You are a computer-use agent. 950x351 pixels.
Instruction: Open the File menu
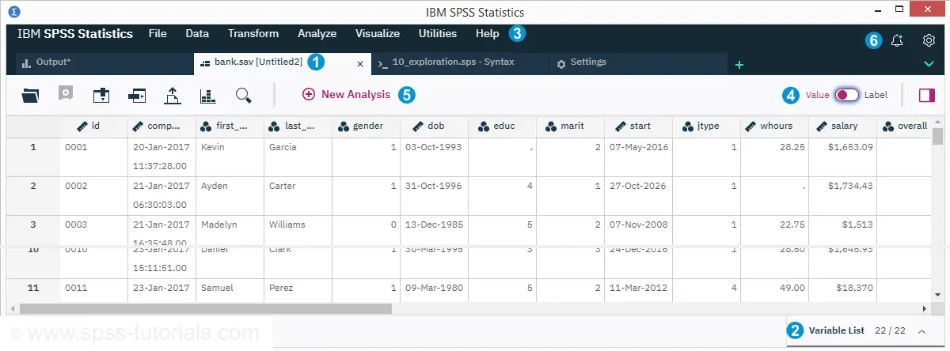[x=158, y=34]
